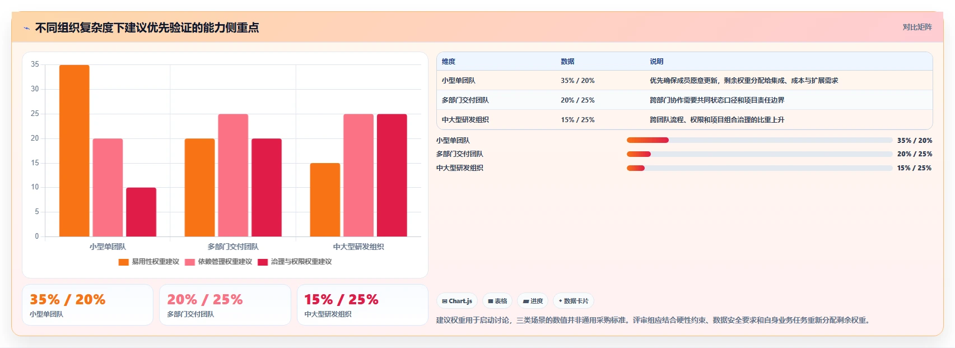Click the pink 中大型研发组织 bar
The height and width of the screenshot is (348, 955).
click(358, 175)
